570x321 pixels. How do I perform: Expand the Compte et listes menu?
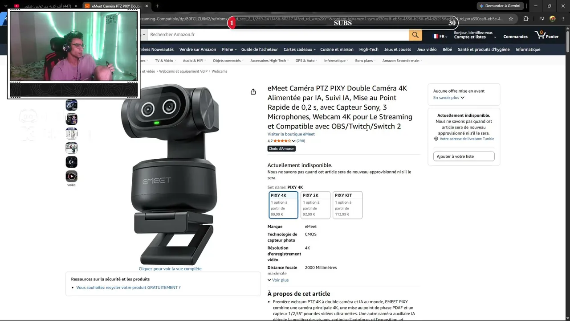tap(475, 35)
